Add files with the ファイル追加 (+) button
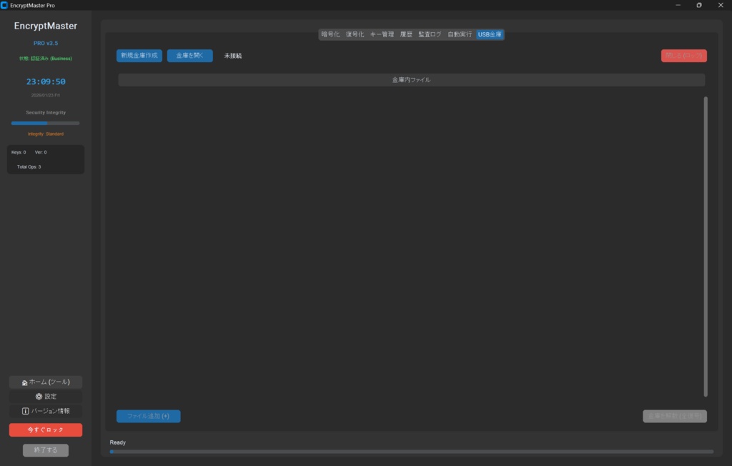 tap(148, 416)
